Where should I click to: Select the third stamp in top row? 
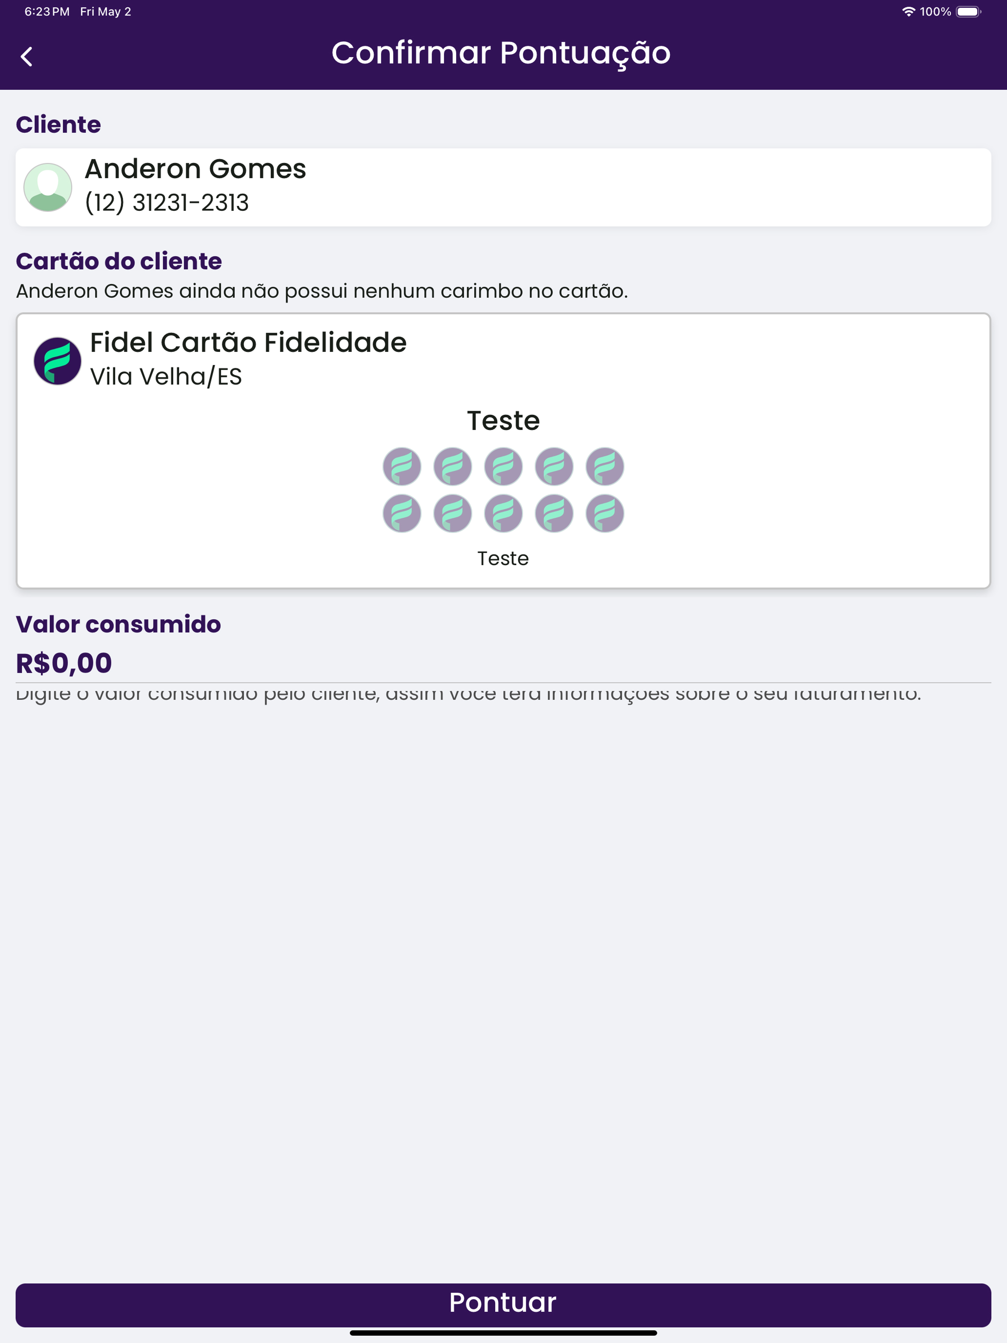coord(503,466)
